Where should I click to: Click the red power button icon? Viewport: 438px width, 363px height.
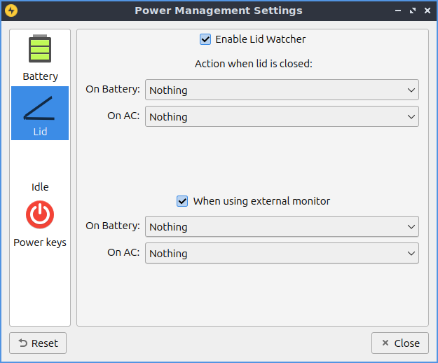pos(40,214)
